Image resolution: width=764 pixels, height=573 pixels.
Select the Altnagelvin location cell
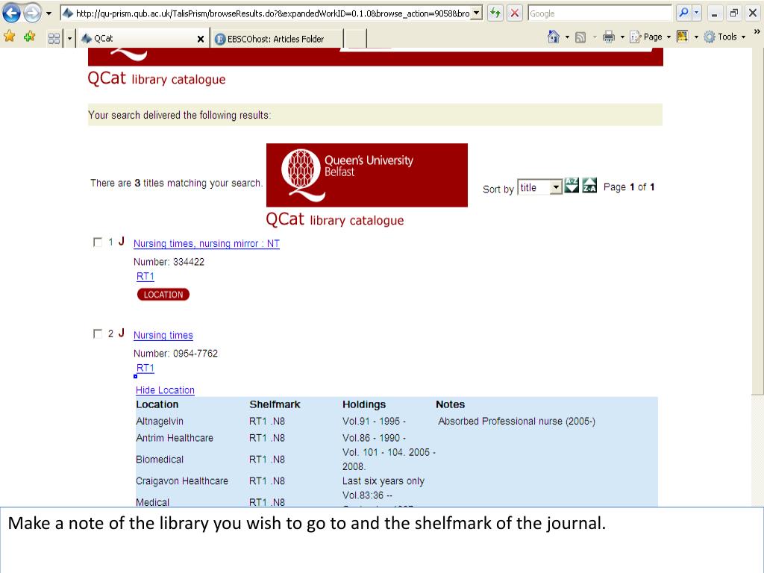pos(160,422)
